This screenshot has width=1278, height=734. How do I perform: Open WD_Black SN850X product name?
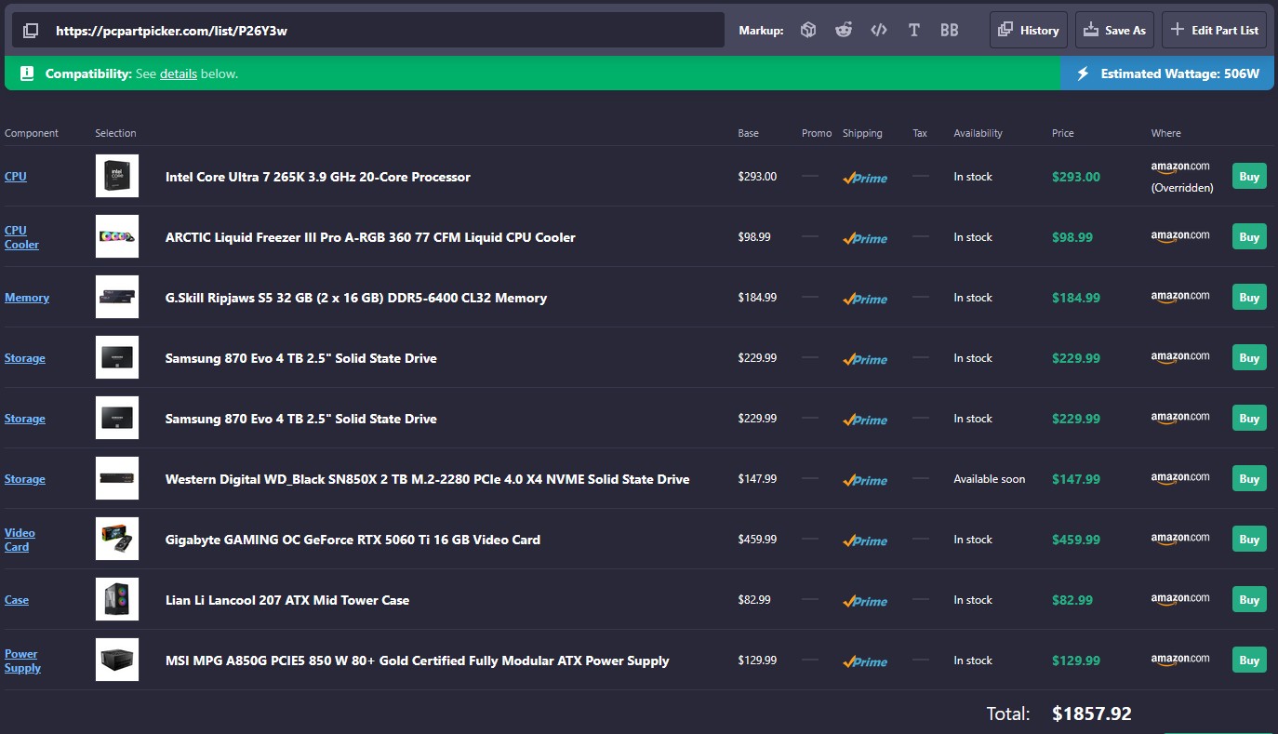(428, 479)
